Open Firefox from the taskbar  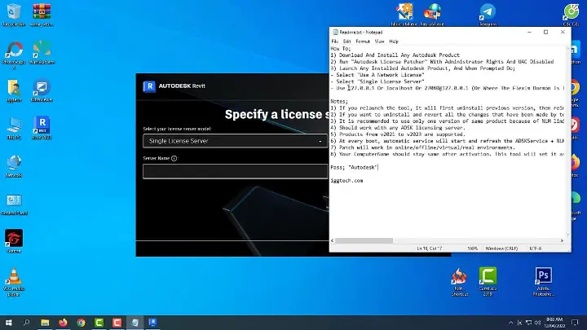63,323
